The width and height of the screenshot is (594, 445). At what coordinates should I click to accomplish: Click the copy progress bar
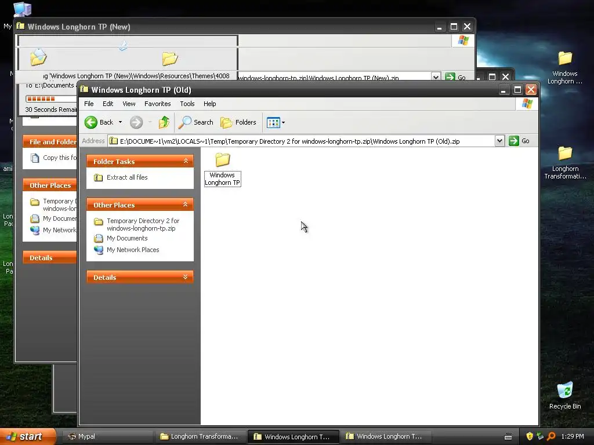point(51,99)
